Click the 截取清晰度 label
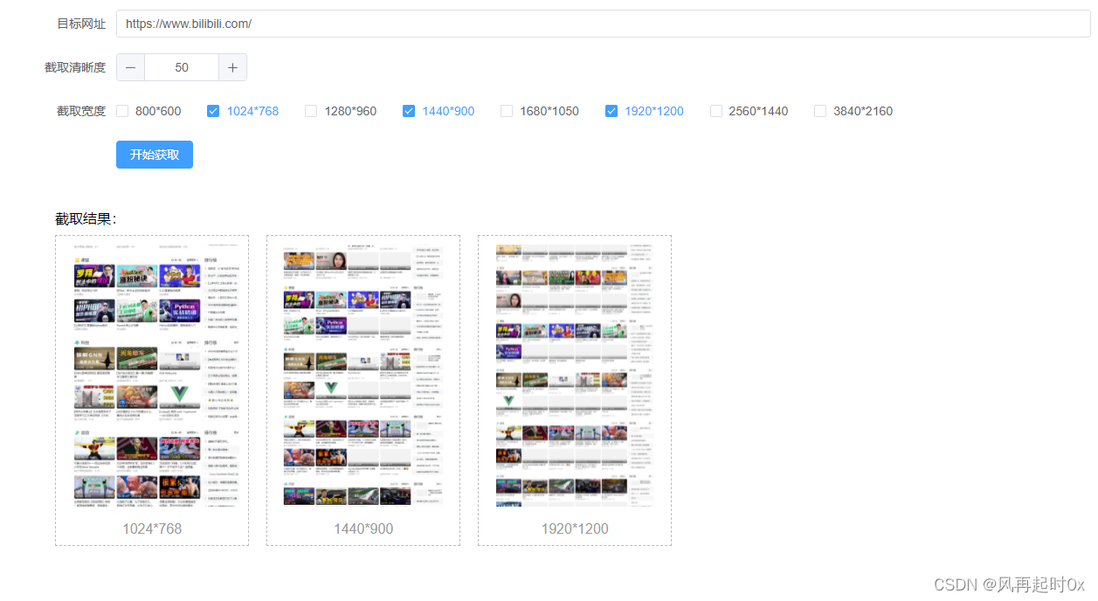 pyautogui.click(x=75, y=67)
